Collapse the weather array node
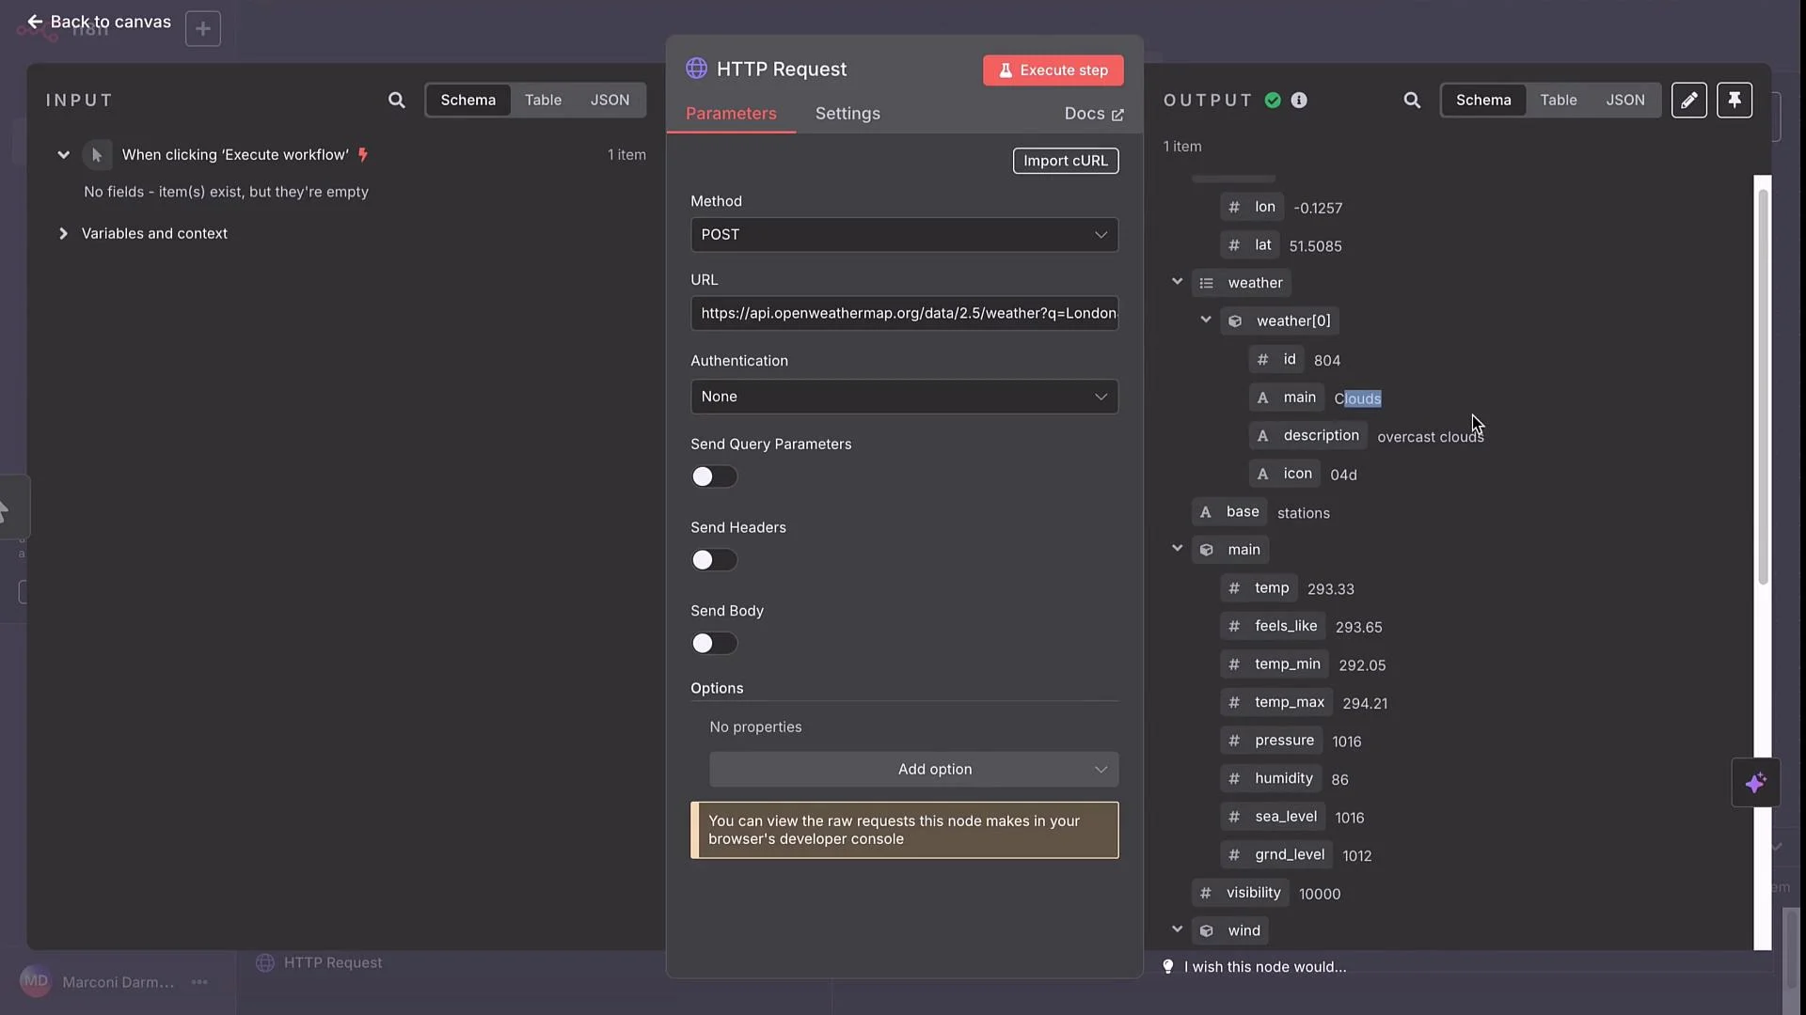Viewport: 1806px width, 1015px height. (x=1177, y=281)
